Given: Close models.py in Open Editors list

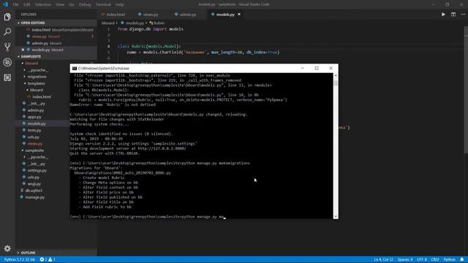Looking at the screenshot, I should click(23, 50).
